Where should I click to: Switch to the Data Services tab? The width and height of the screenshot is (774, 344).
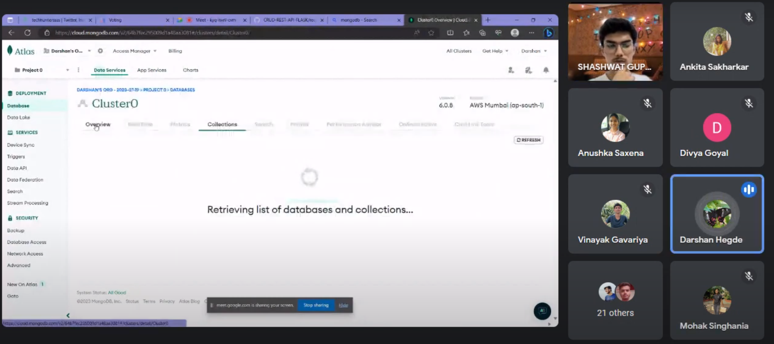click(110, 70)
